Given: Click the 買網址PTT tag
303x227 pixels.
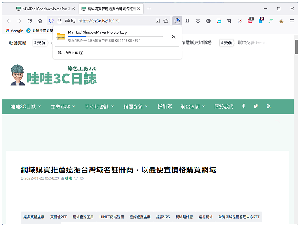Looking at the screenshot, I should [58, 217].
